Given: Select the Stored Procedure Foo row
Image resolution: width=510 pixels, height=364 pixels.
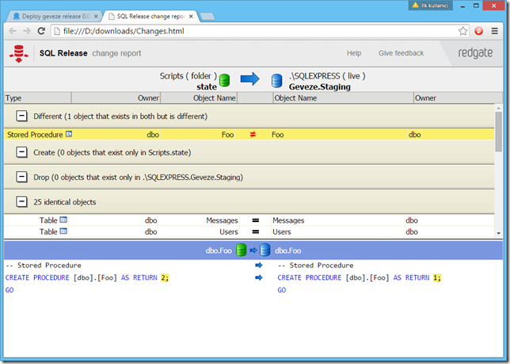Looking at the screenshot, I should pyautogui.click(x=249, y=134).
